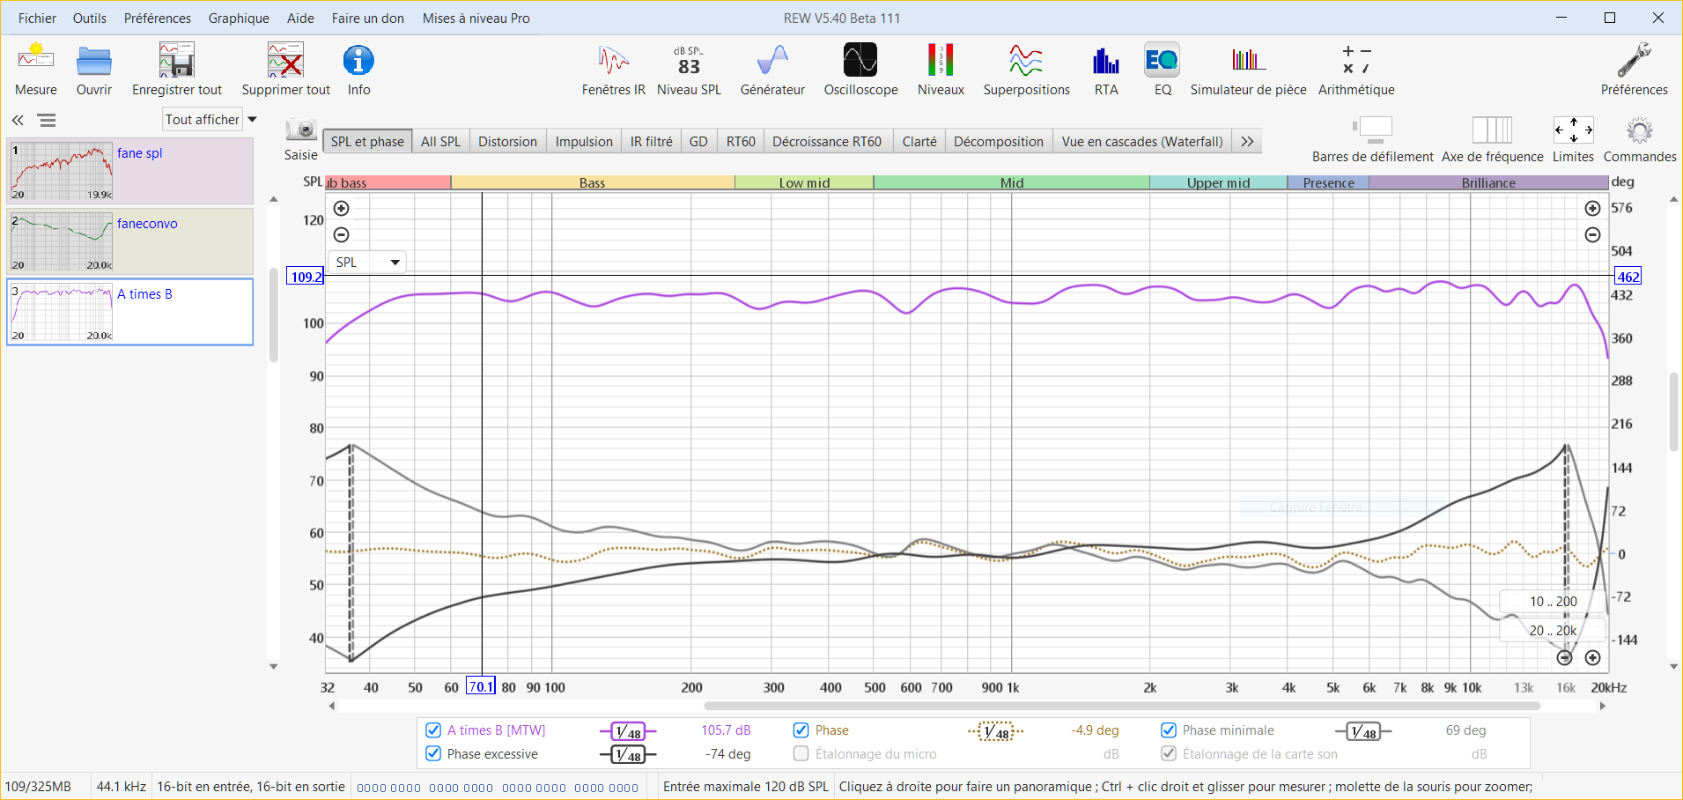Zoom in the right phase axis
This screenshot has width=1683, height=800.
coord(1592,208)
